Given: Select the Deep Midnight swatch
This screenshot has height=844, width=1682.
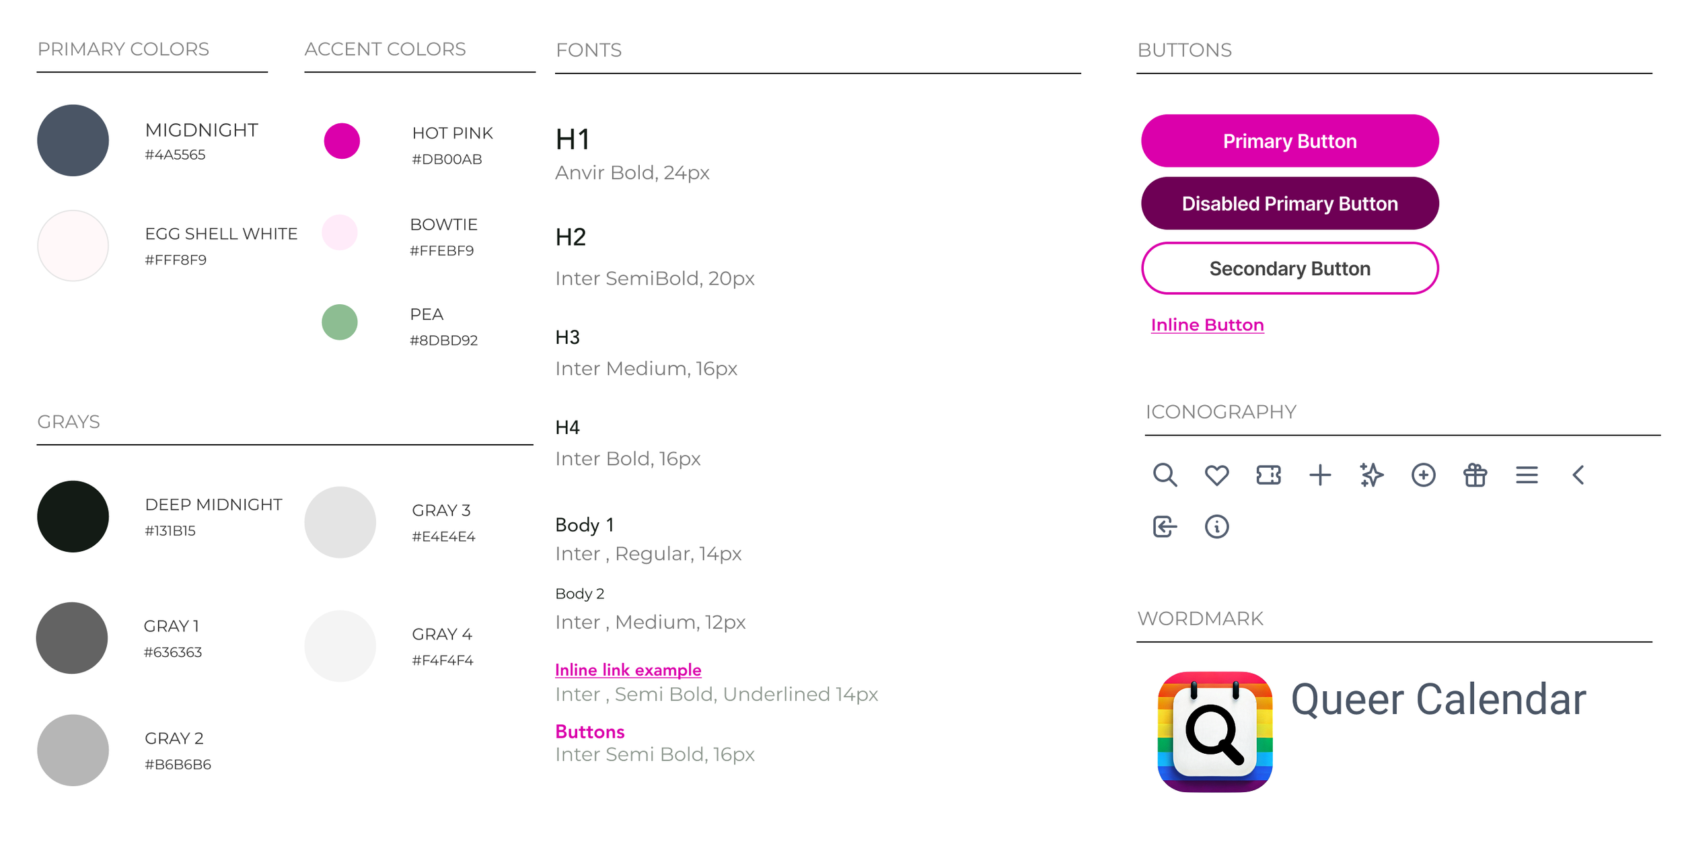Looking at the screenshot, I should [73, 516].
